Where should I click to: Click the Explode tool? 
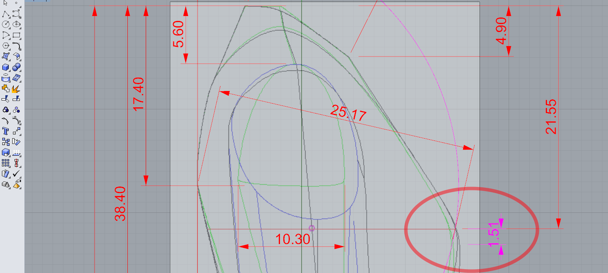tap(16, 89)
